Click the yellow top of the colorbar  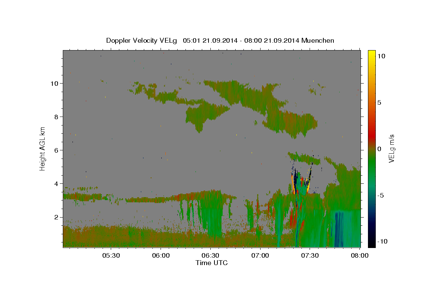click(x=371, y=54)
